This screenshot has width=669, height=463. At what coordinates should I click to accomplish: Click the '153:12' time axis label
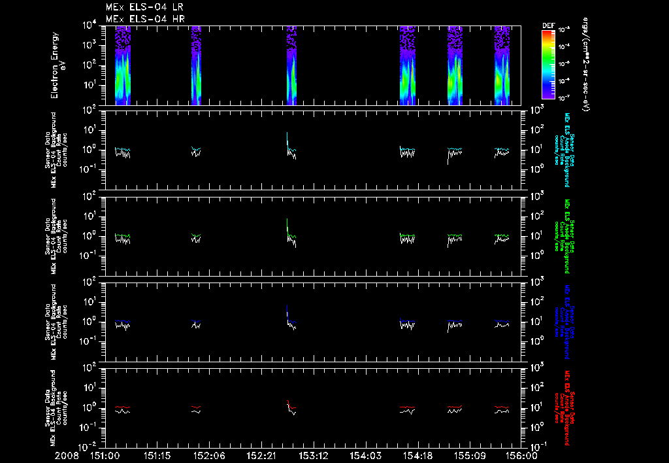pyautogui.click(x=313, y=456)
